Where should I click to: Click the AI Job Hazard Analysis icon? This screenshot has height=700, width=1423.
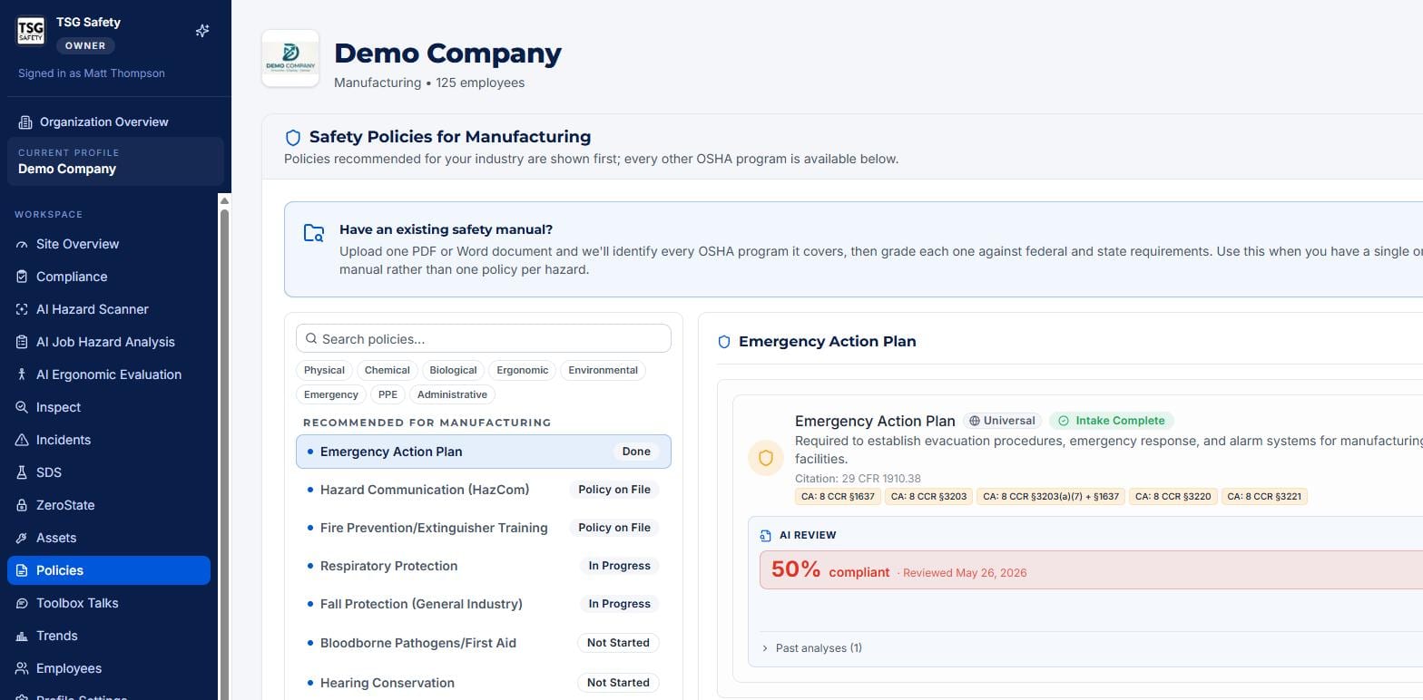[22, 342]
